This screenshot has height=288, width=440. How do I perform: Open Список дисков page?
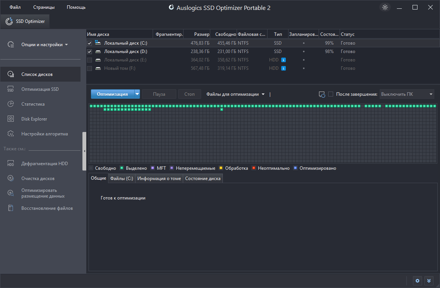[x=40, y=74]
